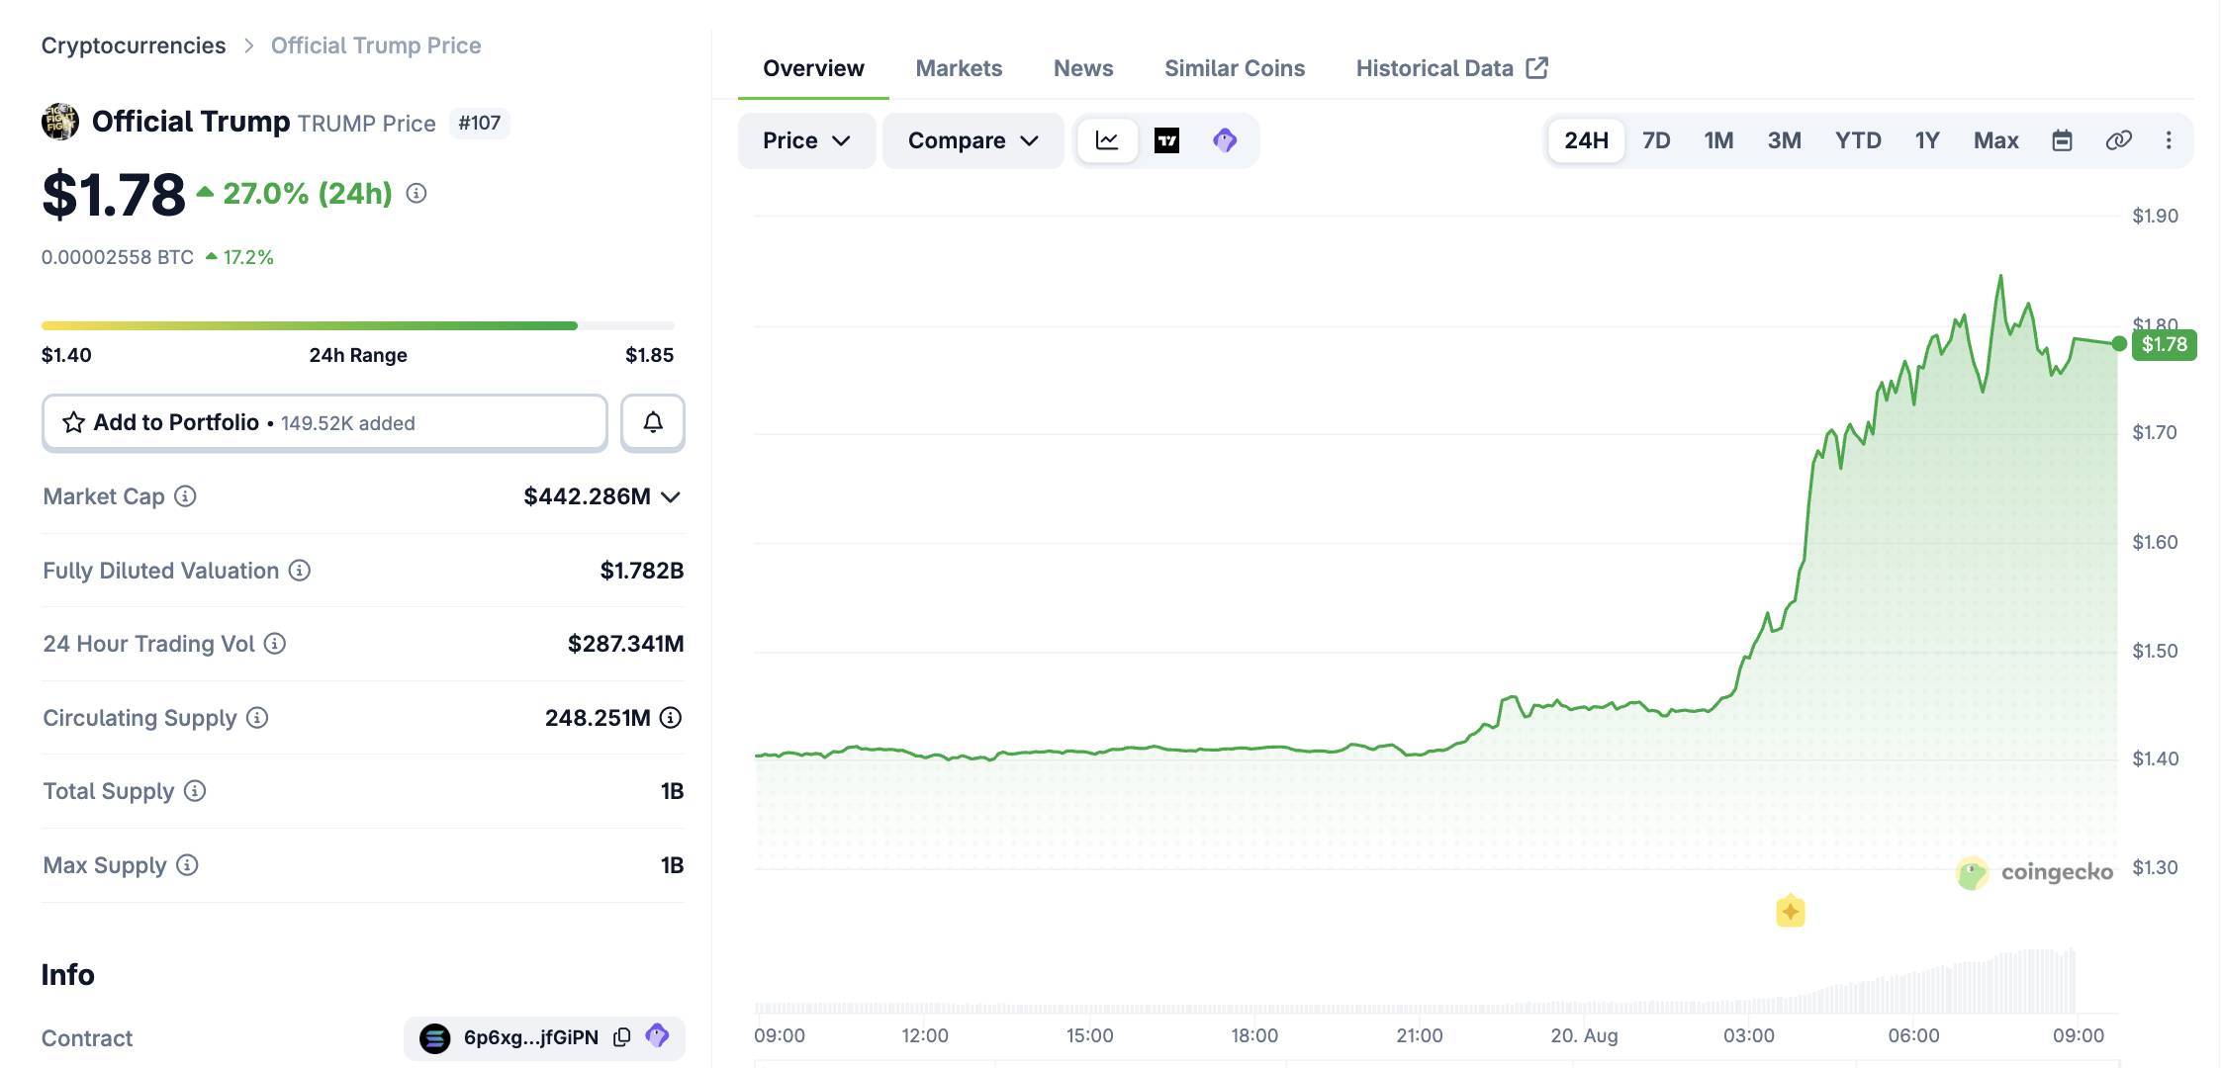Open the Price dropdown

click(806, 140)
